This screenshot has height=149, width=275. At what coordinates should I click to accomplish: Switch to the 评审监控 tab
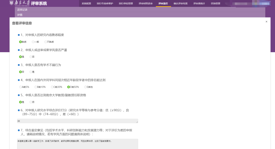coord(163,4)
